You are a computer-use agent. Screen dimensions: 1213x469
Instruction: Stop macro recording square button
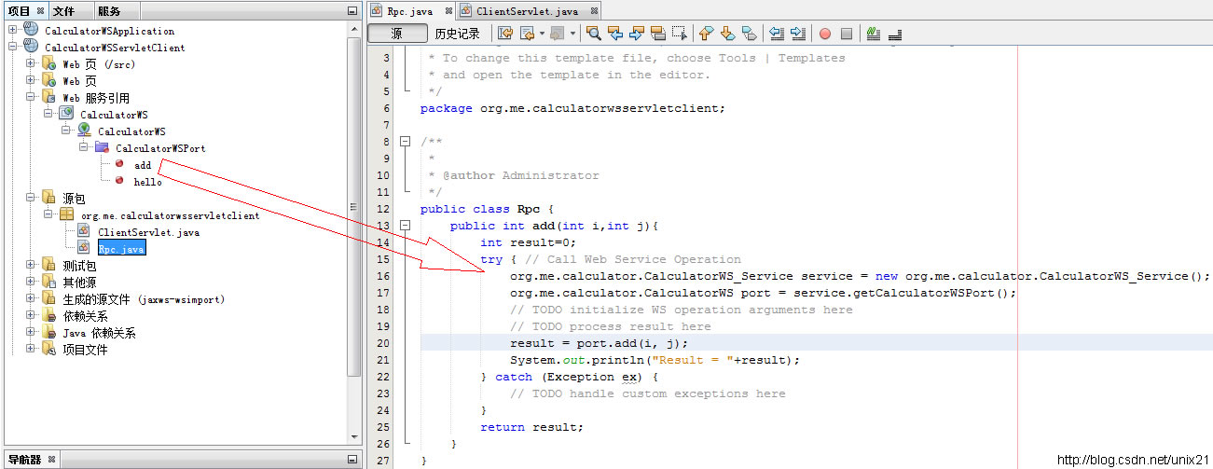[847, 34]
